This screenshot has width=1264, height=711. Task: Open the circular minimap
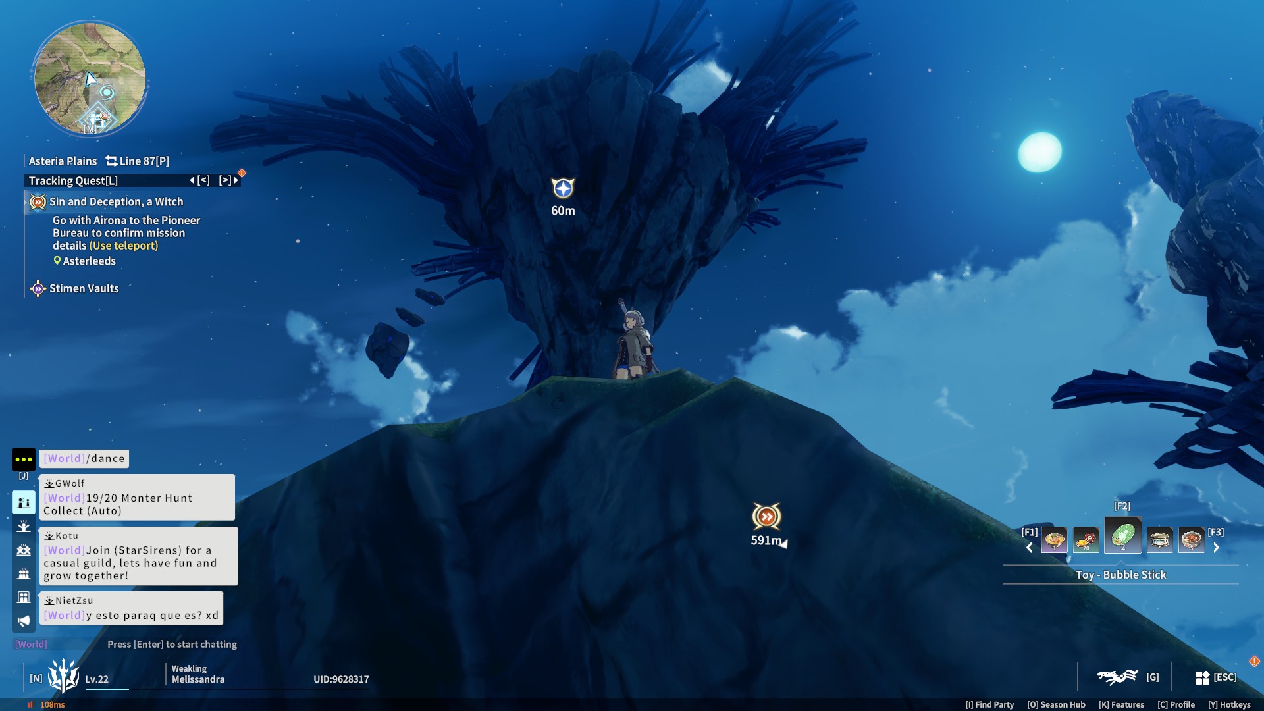tap(90, 79)
